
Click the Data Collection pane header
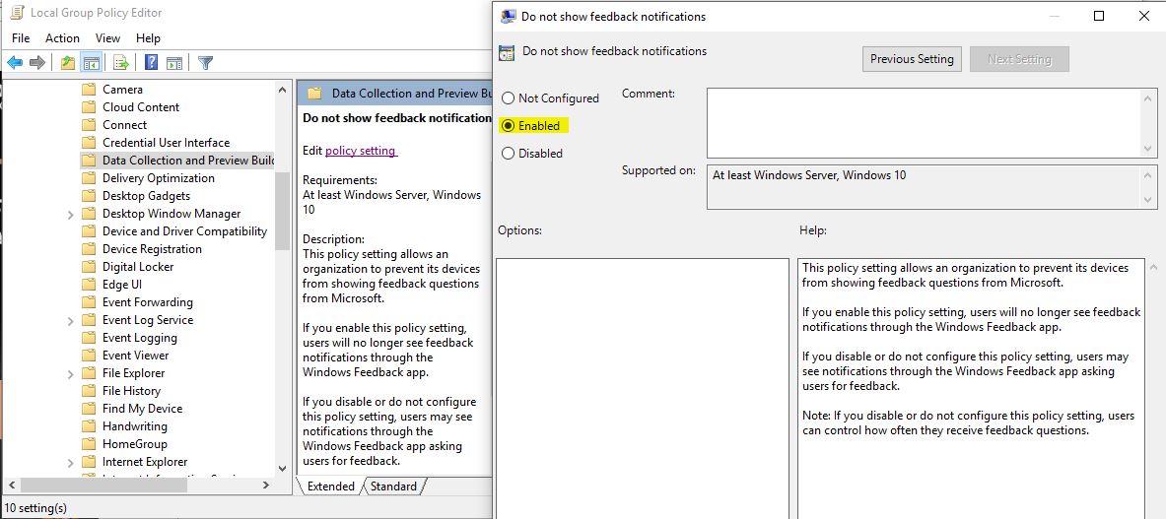[395, 94]
